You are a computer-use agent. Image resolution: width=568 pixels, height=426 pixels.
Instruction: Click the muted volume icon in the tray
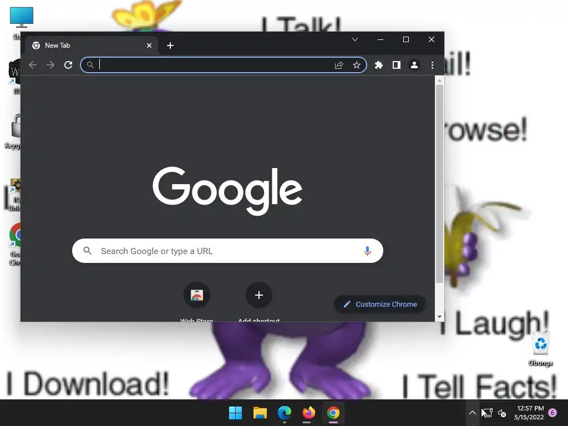pos(502,413)
